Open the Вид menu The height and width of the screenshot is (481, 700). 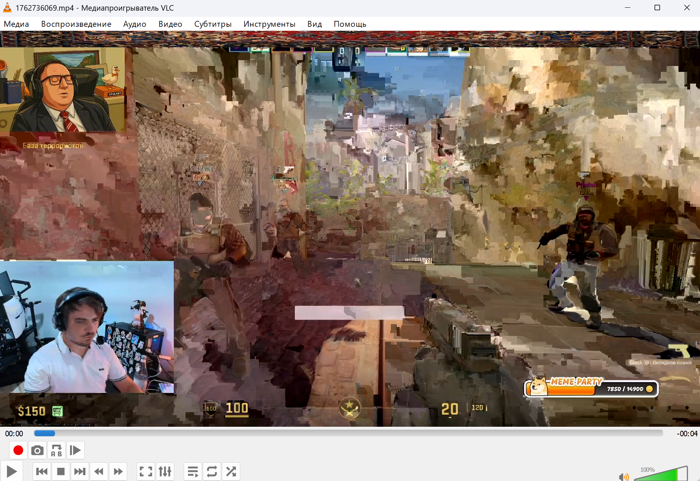[x=315, y=24]
